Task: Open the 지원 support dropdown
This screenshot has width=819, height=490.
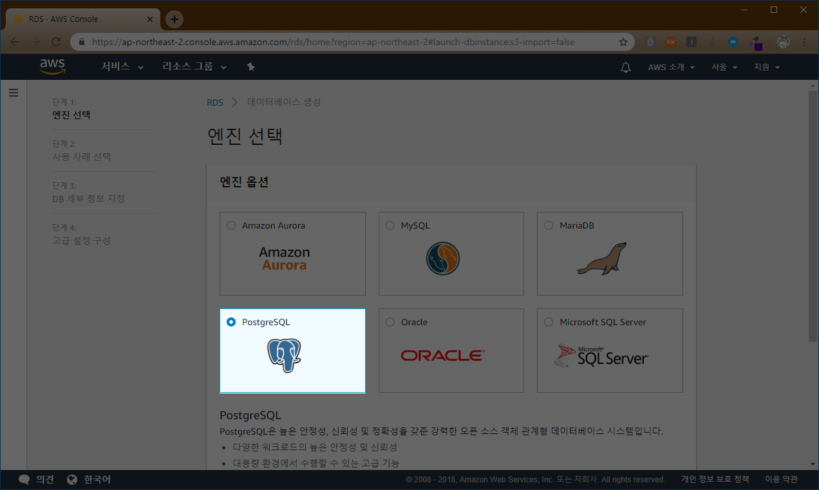Action: click(767, 67)
